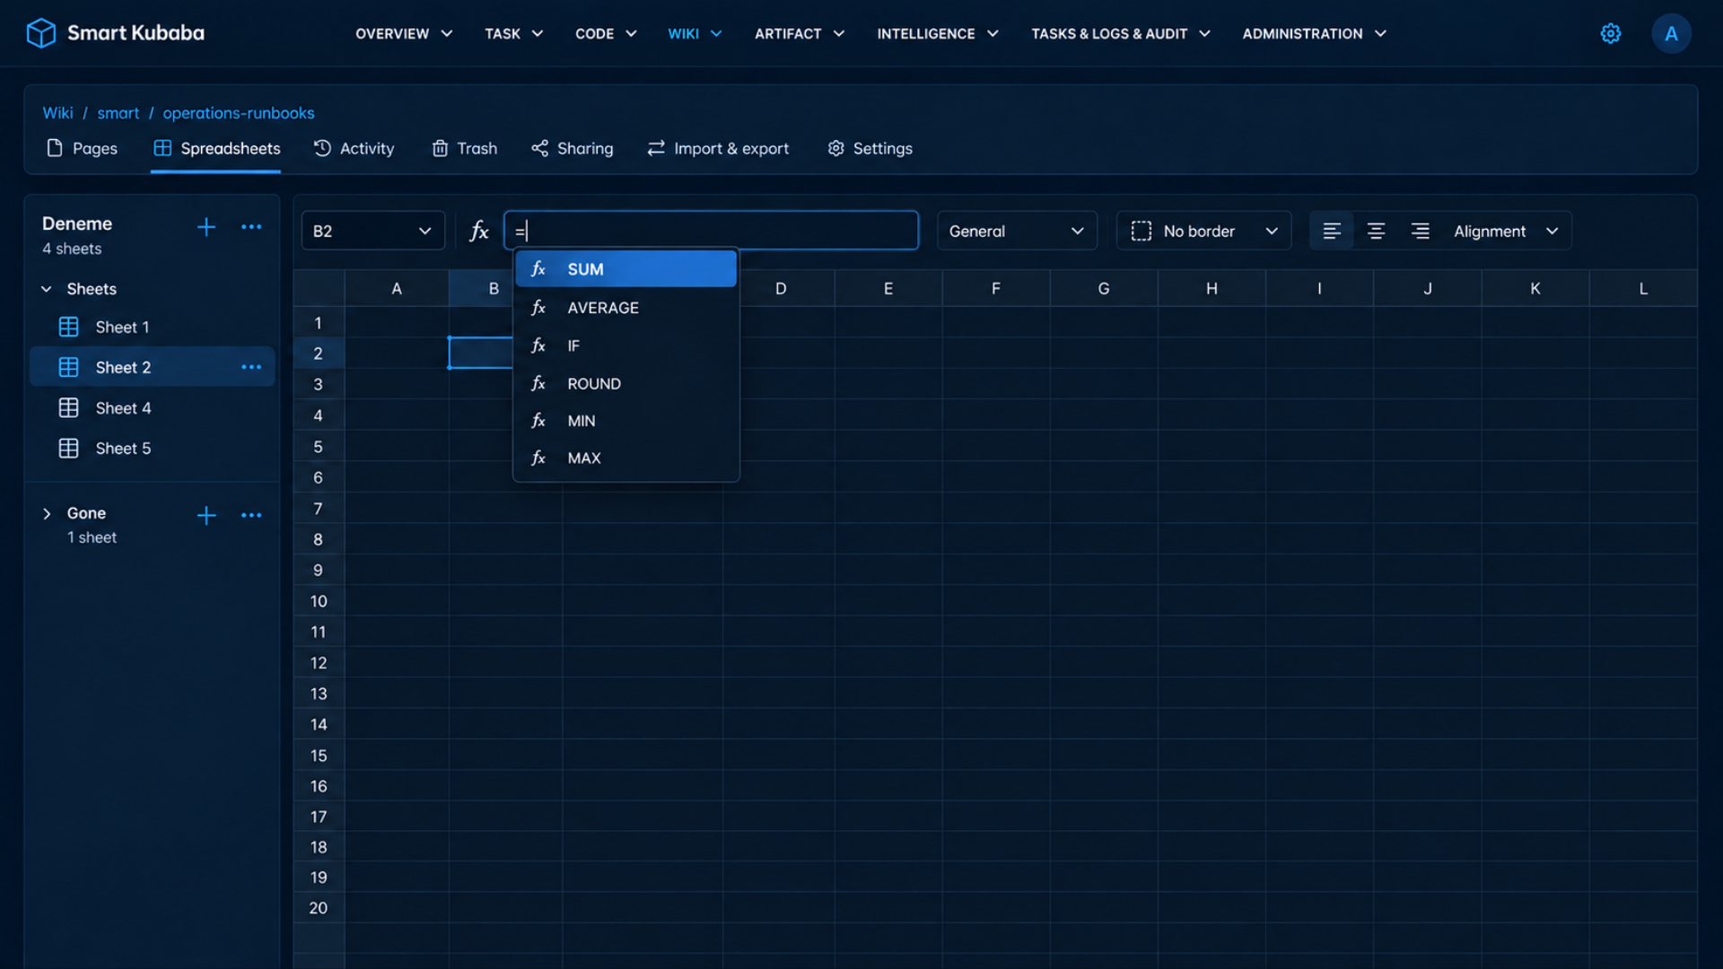1723x969 pixels.
Task: Switch to the Trash tab
Action: (x=464, y=148)
